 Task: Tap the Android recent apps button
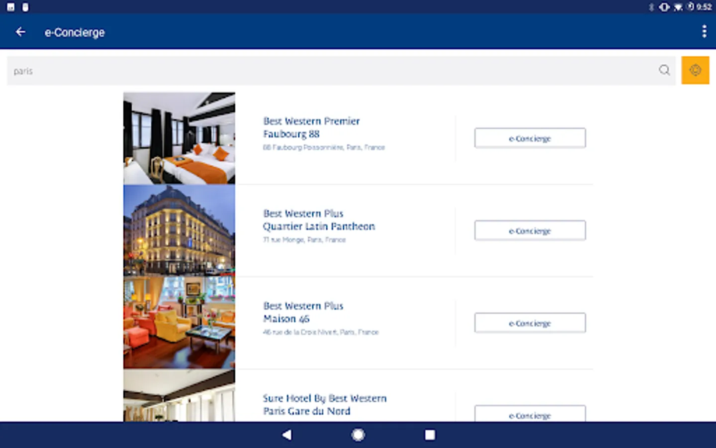click(x=430, y=435)
